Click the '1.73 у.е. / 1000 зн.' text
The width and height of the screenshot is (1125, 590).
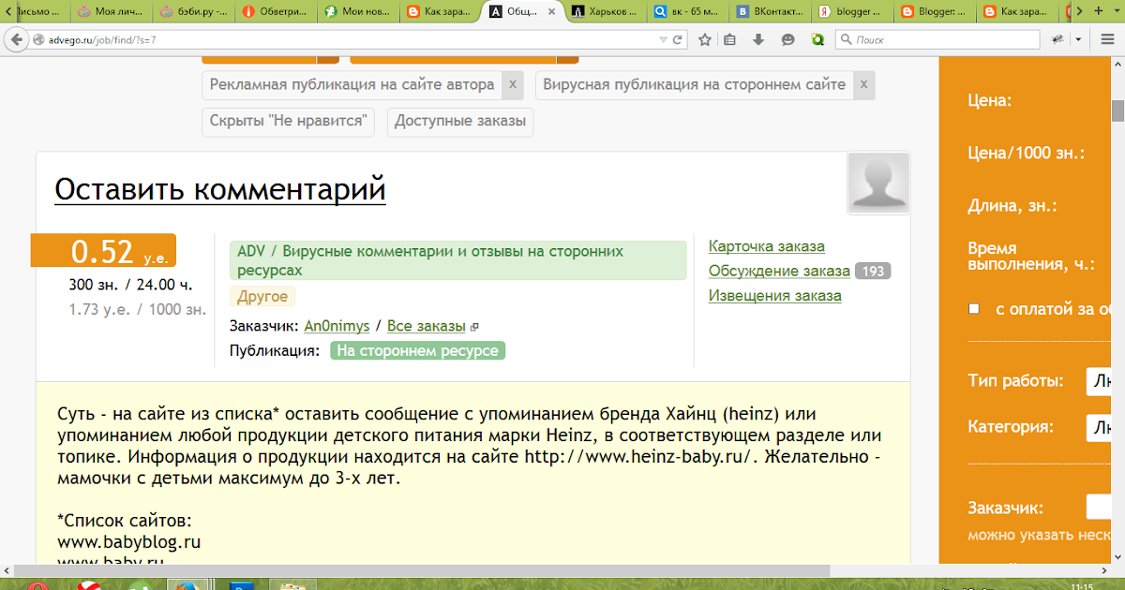pyautogui.click(x=138, y=309)
